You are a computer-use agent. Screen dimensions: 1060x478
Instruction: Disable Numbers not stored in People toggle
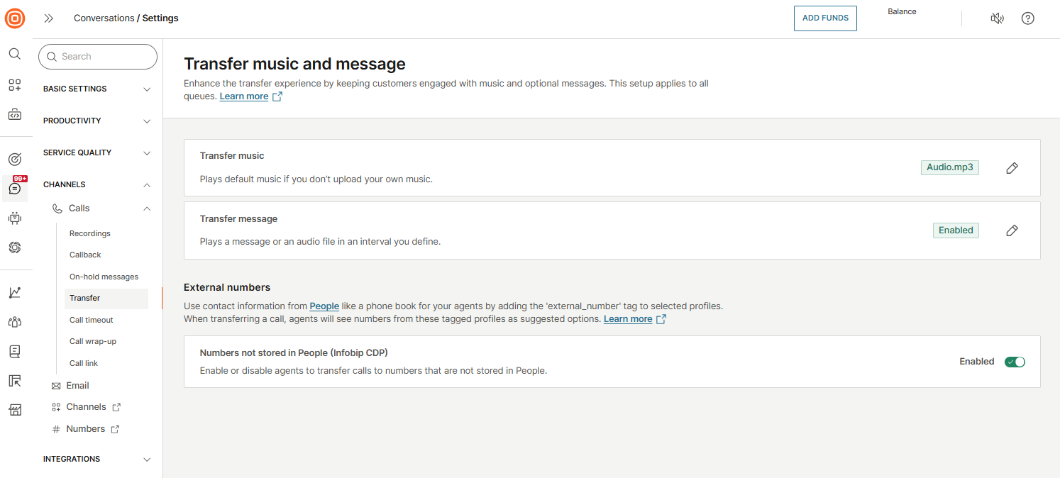click(1015, 362)
